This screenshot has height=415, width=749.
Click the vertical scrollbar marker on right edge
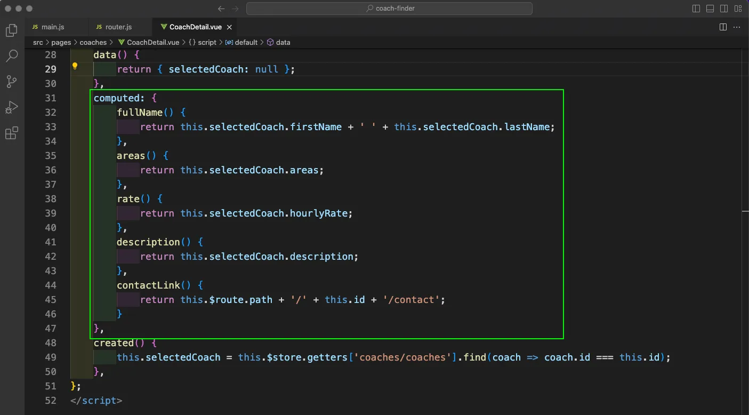(x=745, y=212)
